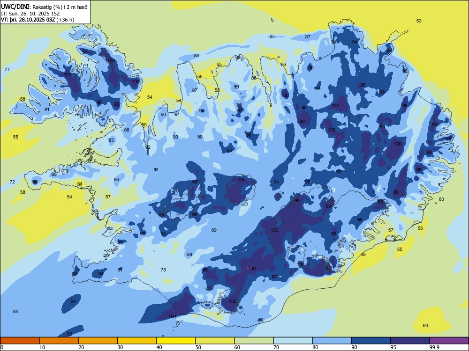Click the '85' humidity value on the map

(x=111, y=140)
